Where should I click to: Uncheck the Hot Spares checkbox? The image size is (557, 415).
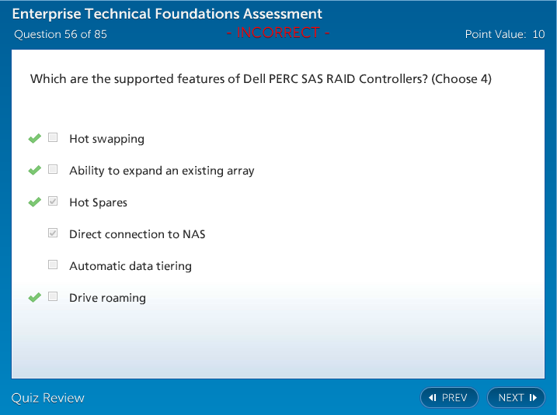click(x=53, y=202)
